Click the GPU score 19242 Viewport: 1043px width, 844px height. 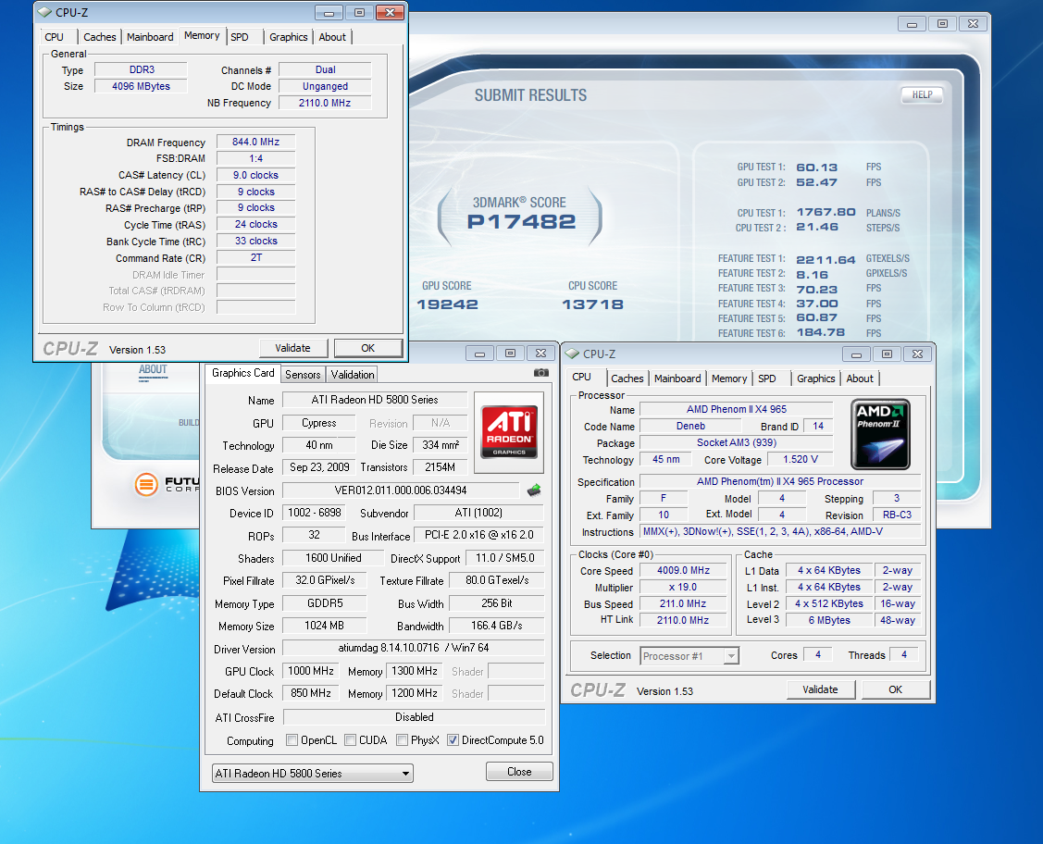click(447, 304)
